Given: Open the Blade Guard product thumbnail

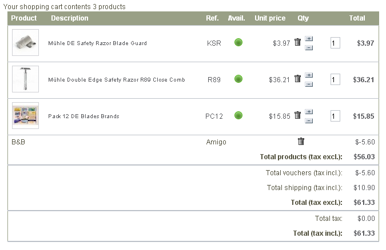Looking at the screenshot, I should 25,42.
